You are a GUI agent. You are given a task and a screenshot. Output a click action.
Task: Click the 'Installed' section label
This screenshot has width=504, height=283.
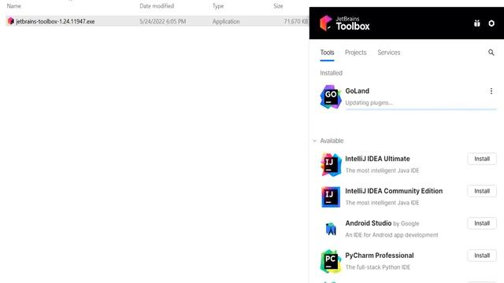331,73
